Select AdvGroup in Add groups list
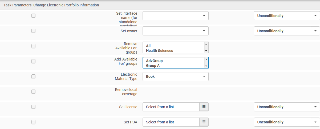 [154, 61]
